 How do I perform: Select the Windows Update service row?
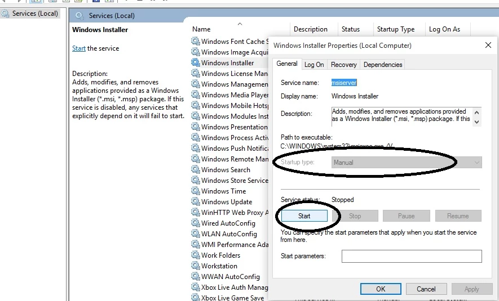tap(227, 202)
